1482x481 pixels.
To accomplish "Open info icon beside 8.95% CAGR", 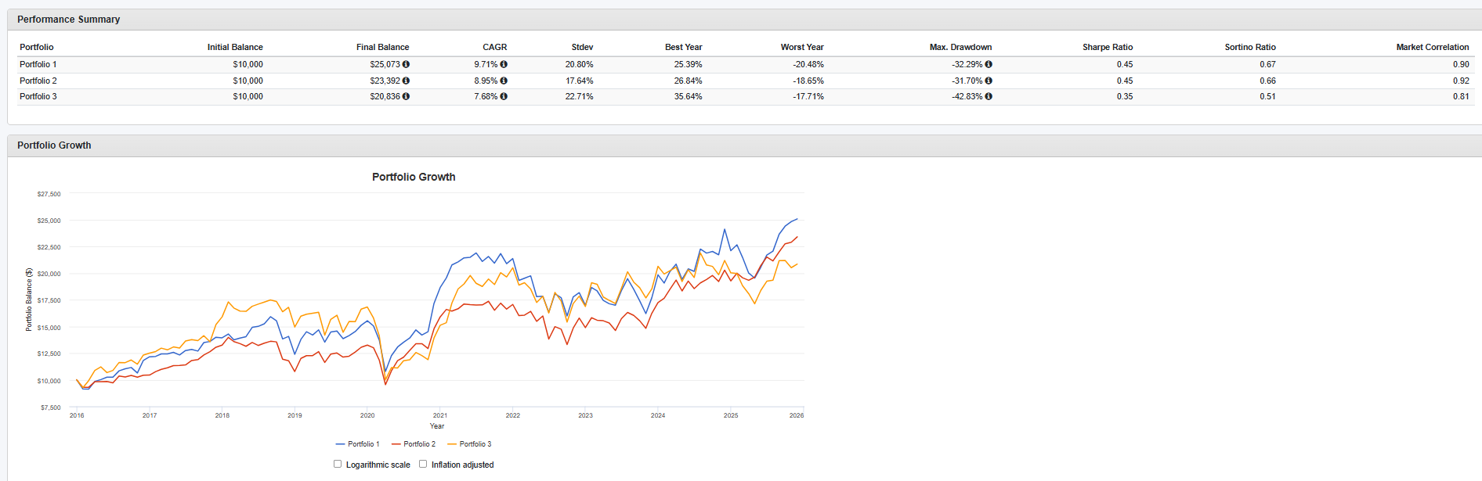I will coord(504,81).
